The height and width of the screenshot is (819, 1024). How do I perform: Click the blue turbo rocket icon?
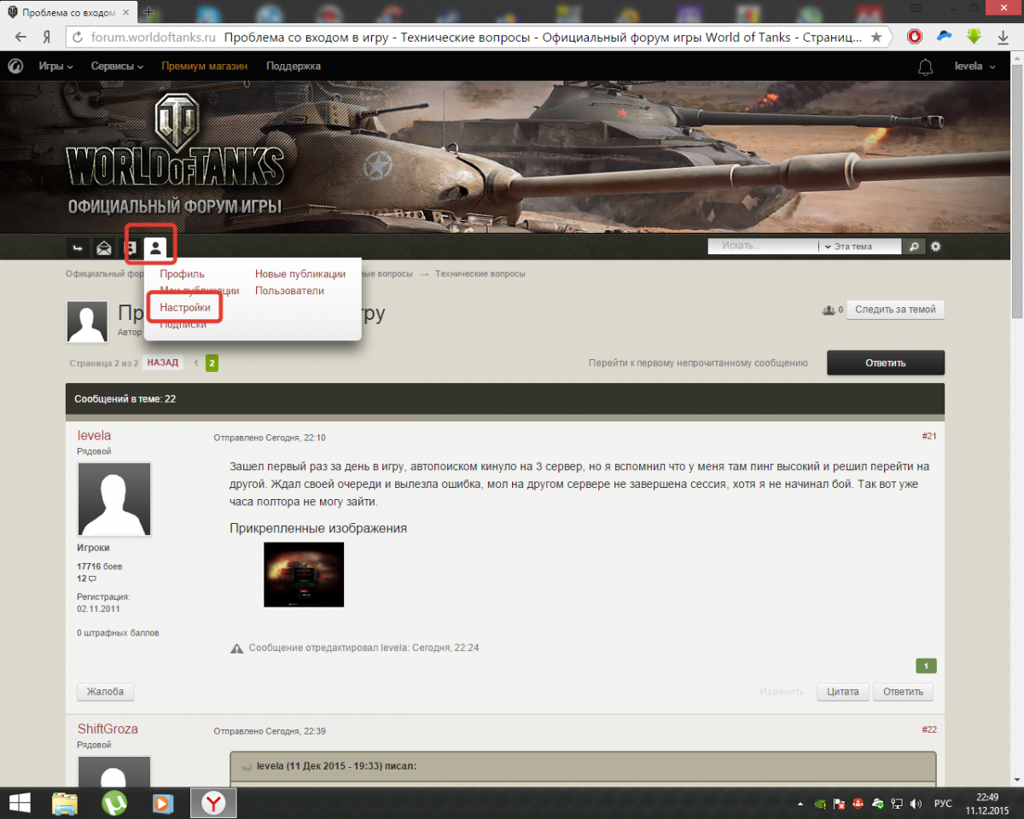click(945, 37)
